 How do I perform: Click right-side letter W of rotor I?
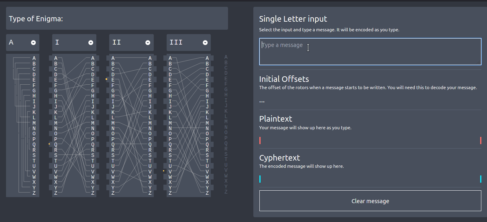93,177
